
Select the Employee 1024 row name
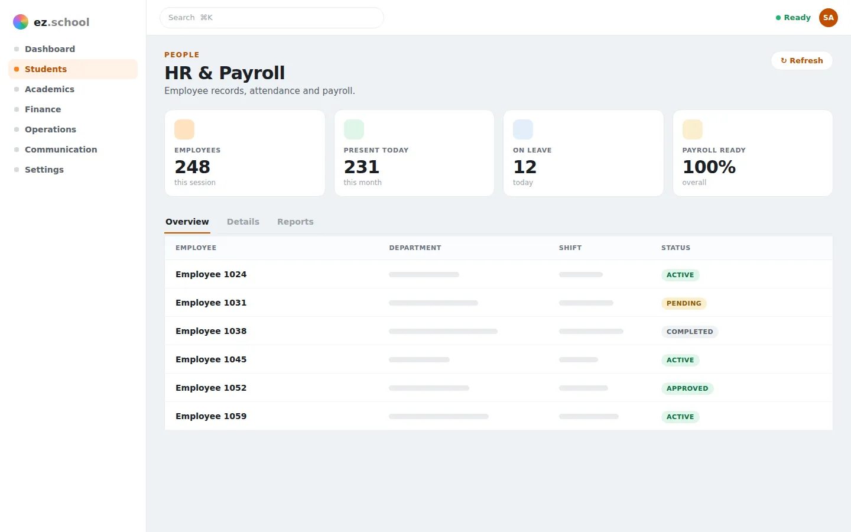[x=211, y=274]
